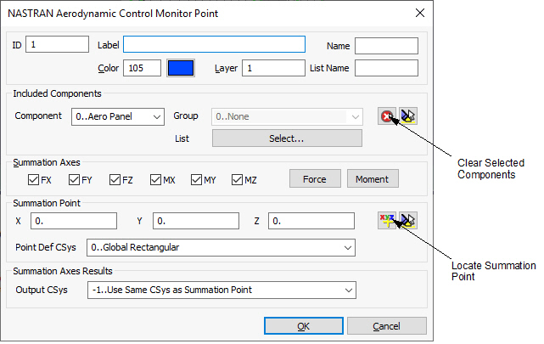Click the Color number field showing 105

tap(143, 68)
